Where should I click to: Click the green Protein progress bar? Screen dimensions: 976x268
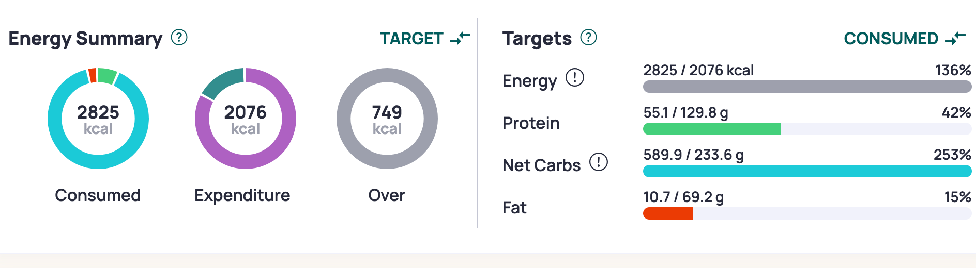pyautogui.click(x=712, y=129)
